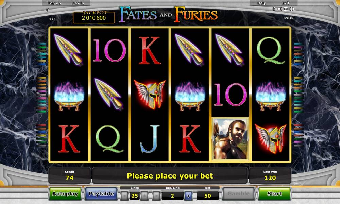Open the Help menu
This screenshot has height=204, width=340.
[262, 3]
